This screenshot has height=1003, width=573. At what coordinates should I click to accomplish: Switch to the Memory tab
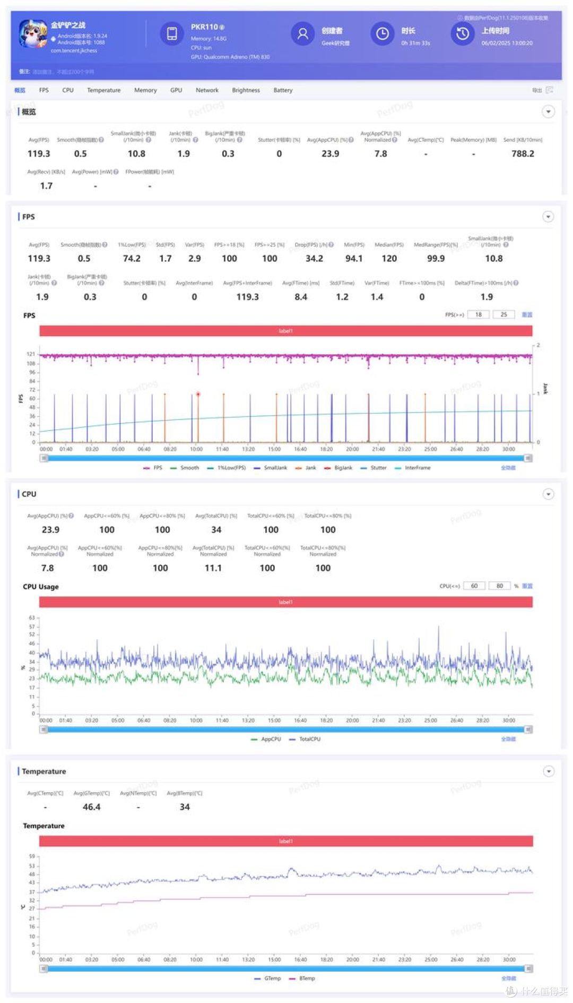point(145,90)
